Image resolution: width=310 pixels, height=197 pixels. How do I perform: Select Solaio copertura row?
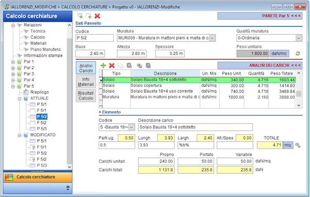[199, 85]
